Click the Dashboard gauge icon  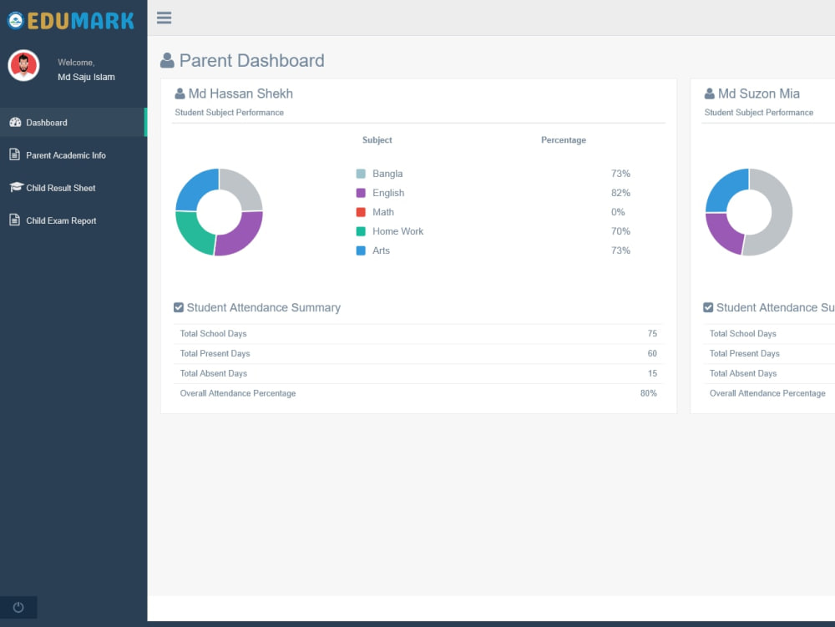15,123
